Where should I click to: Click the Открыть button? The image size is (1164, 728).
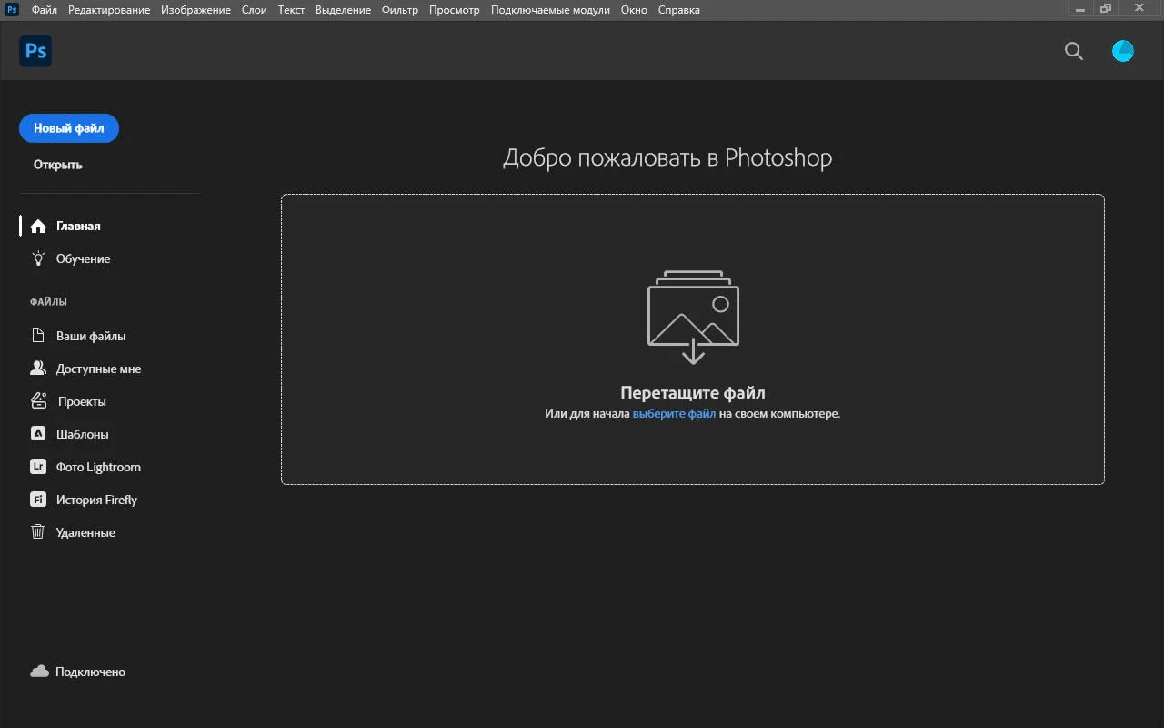58,165
